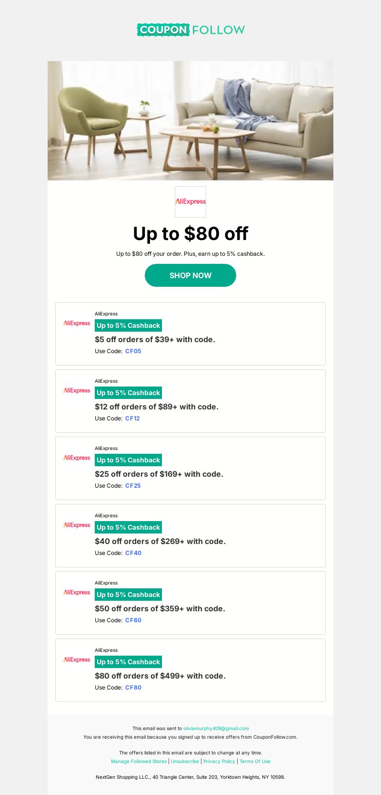Click the oliviamurphy409@gmail.com email link
Screen dimensions: 381x795
tap(216, 729)
